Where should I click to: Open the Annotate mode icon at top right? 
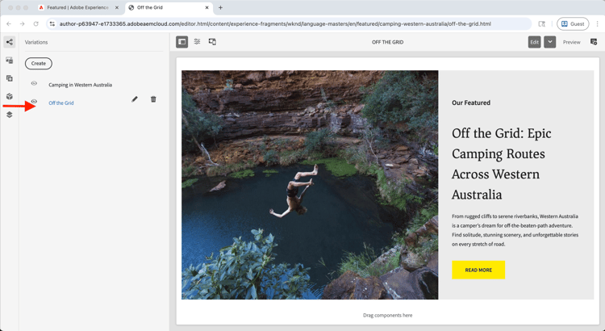click(594, 42)
